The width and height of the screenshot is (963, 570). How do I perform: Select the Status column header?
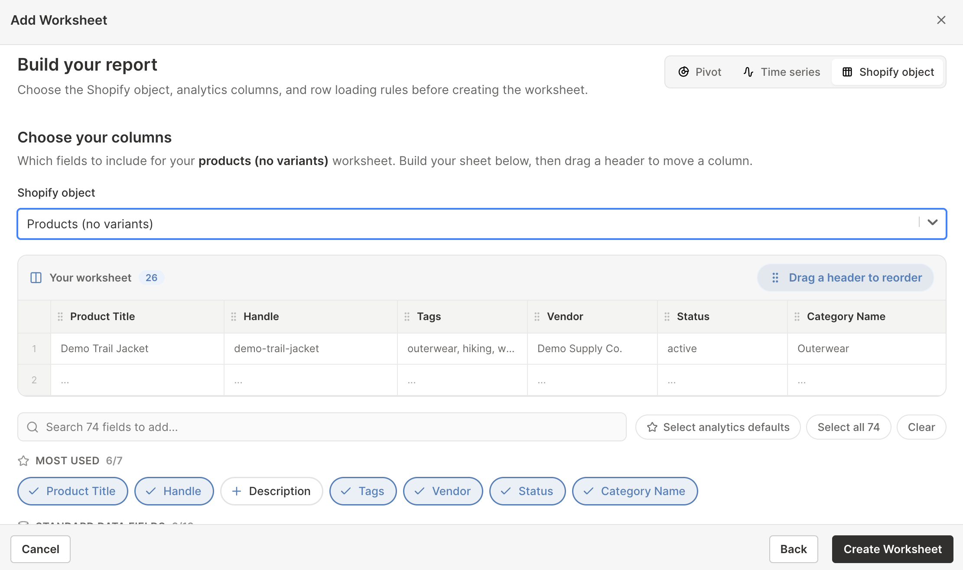pos(722,317)
